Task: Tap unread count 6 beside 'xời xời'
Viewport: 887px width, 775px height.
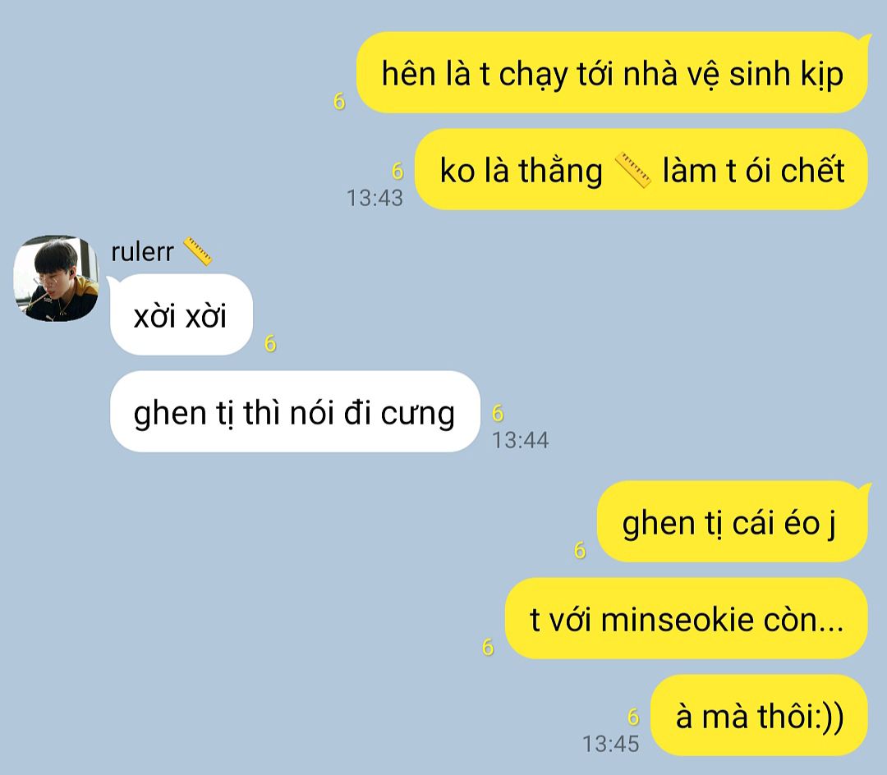Action: [270, 343]
